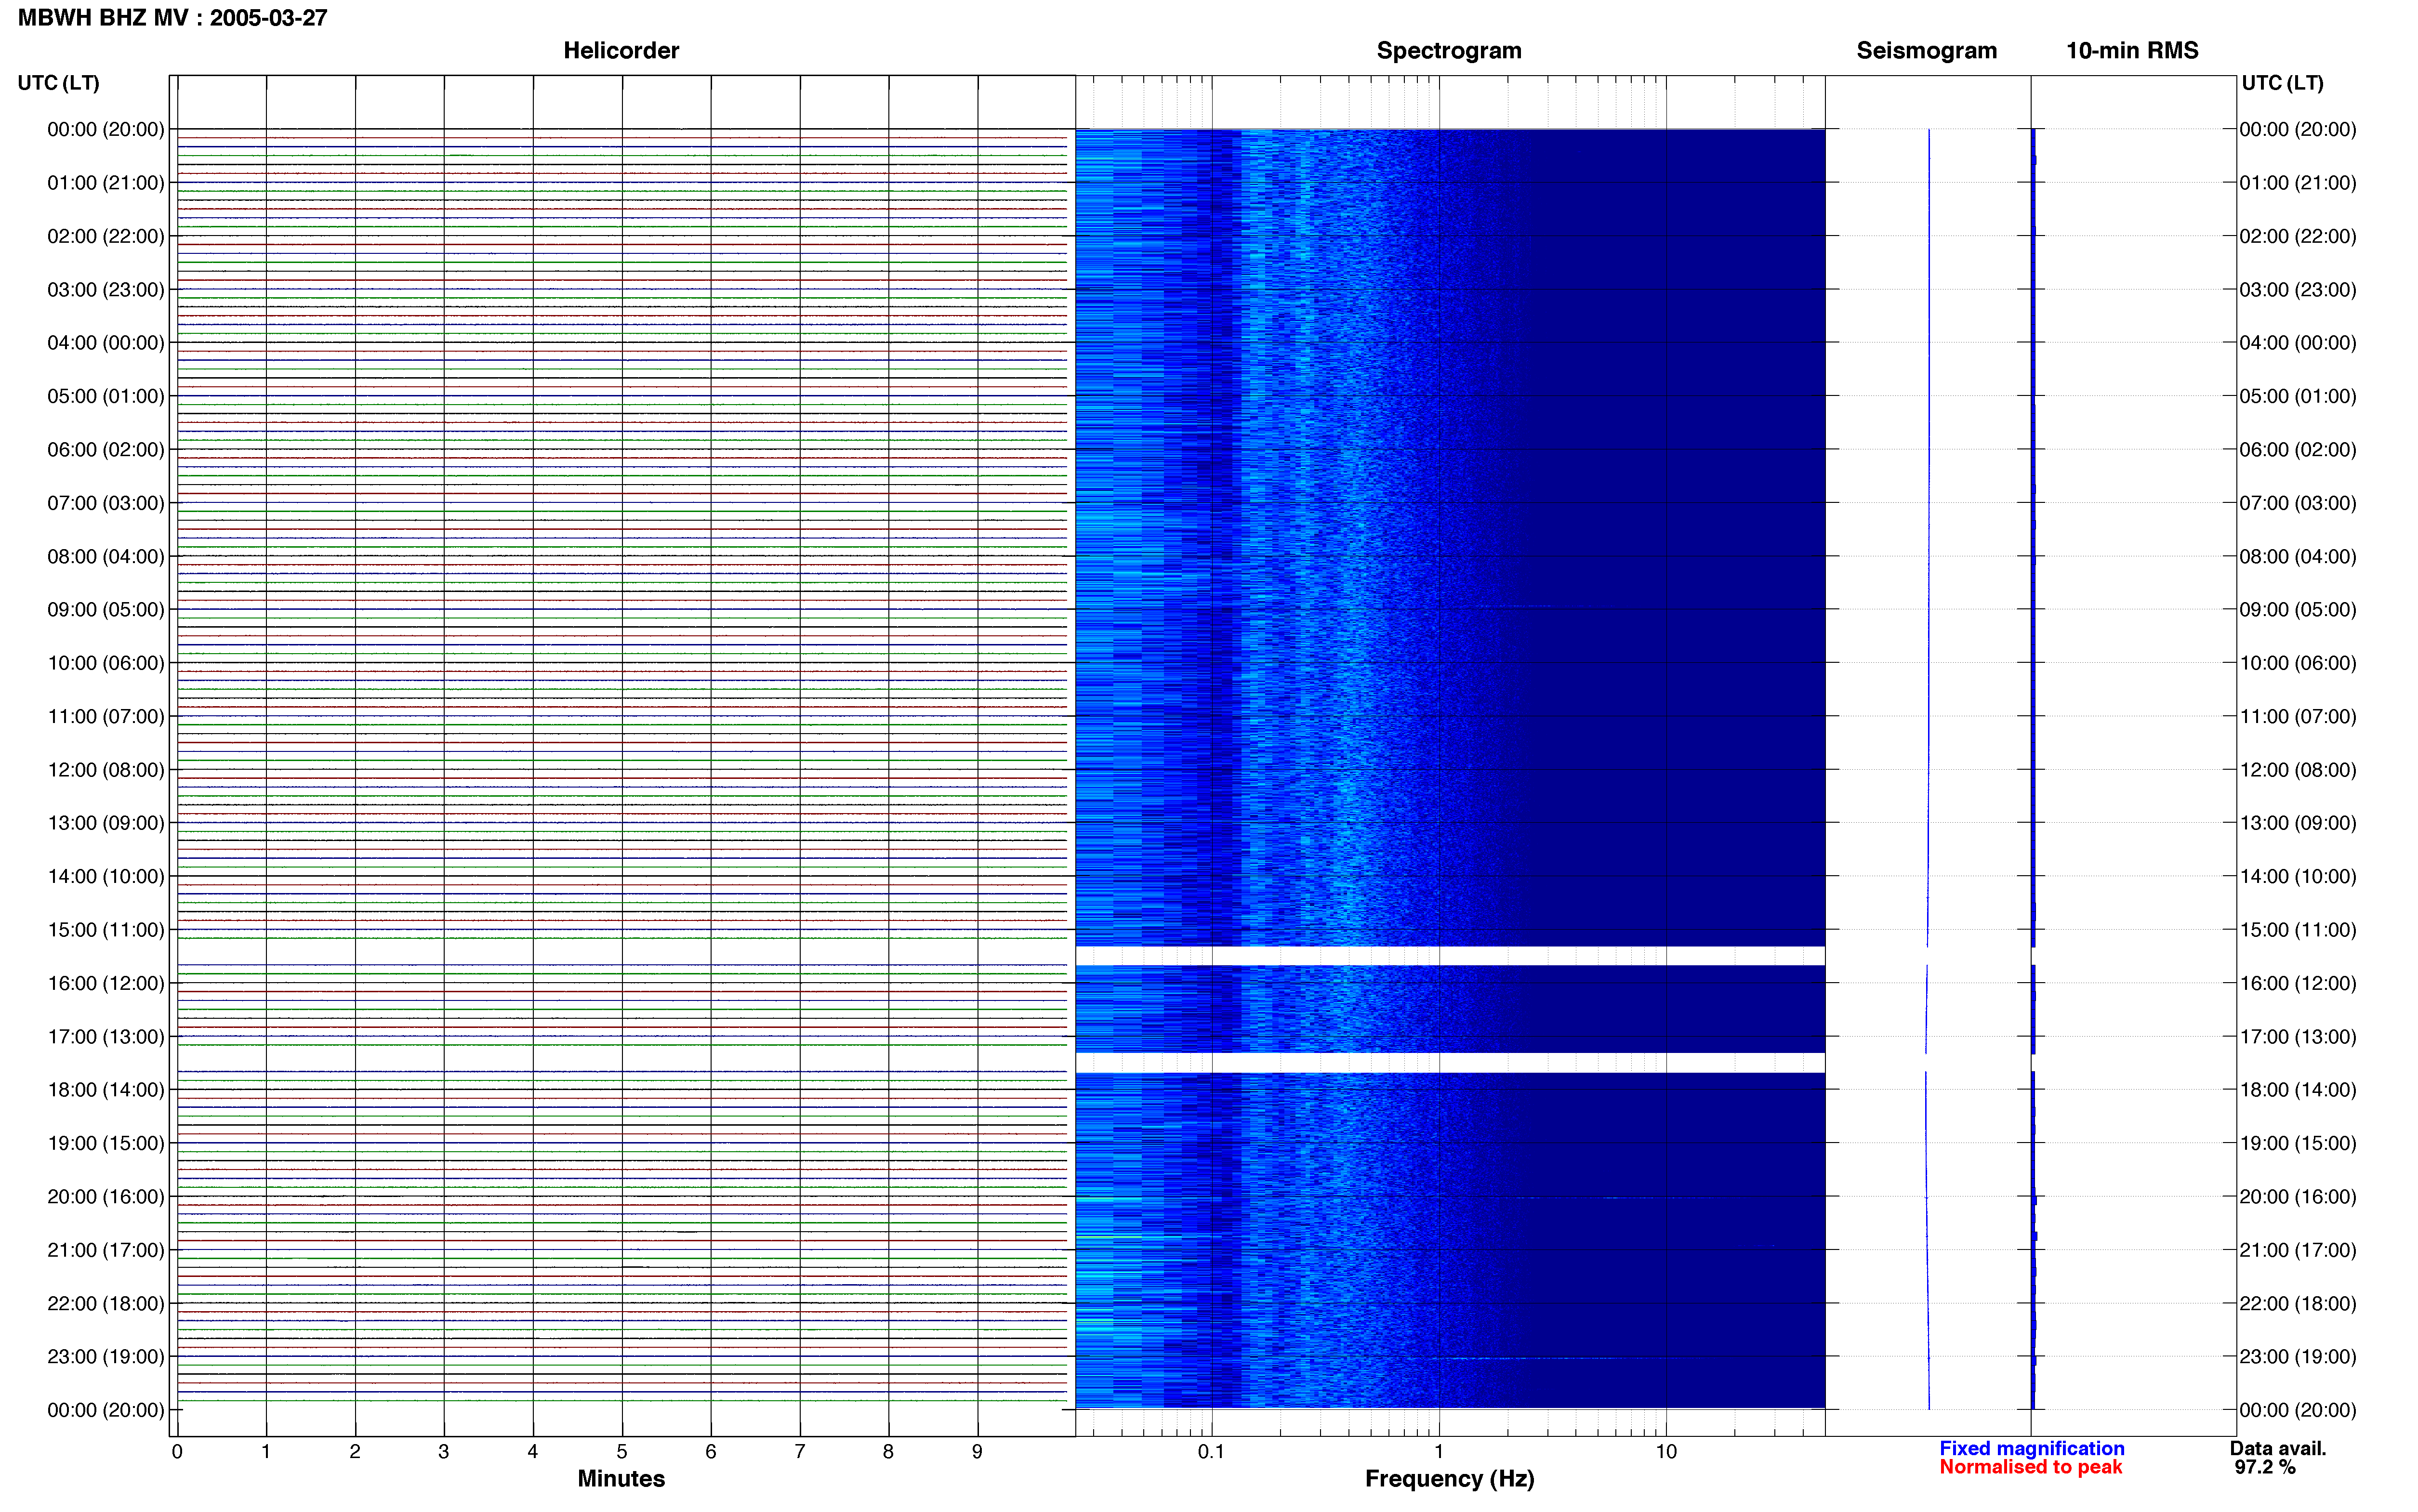The height and width of the screenshot is (1512, 2418).
Task: Click the 3 tick on the Minutes axis
Action: 444,1451
